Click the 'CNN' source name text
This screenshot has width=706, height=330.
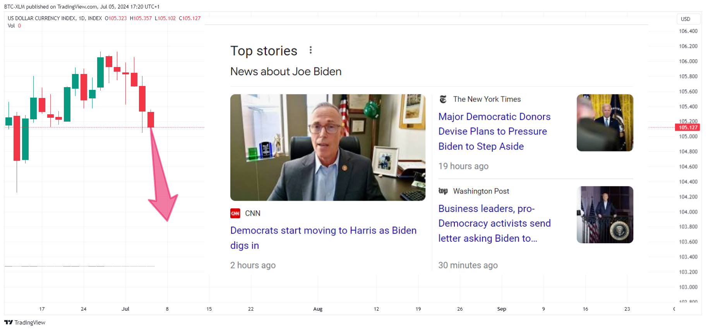253,213
